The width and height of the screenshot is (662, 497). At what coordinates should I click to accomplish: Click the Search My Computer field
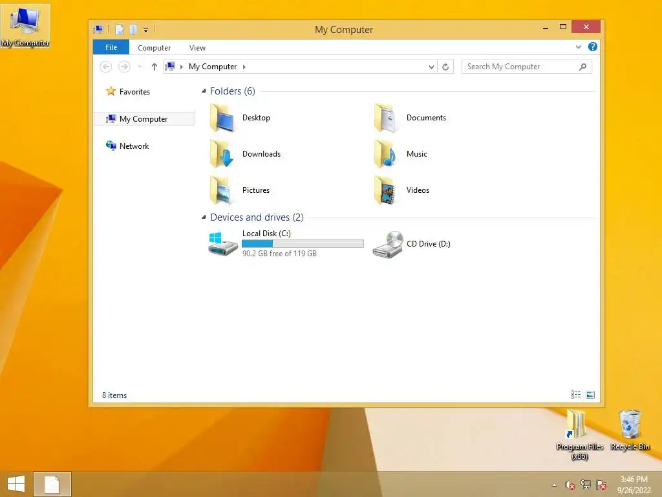pyautogui.click(x=526, y=67)
